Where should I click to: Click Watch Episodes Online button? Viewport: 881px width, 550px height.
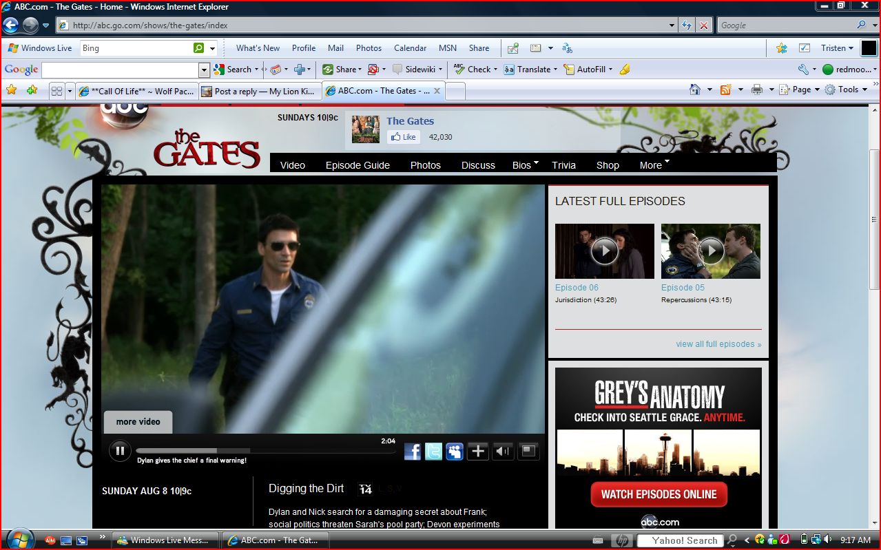[x=659, y=494]
